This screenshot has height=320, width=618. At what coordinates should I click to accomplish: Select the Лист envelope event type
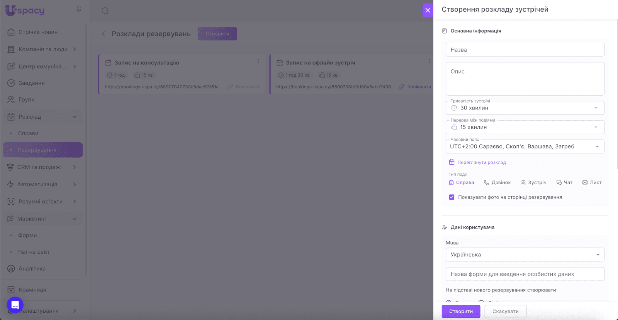[x=592, y=183]
